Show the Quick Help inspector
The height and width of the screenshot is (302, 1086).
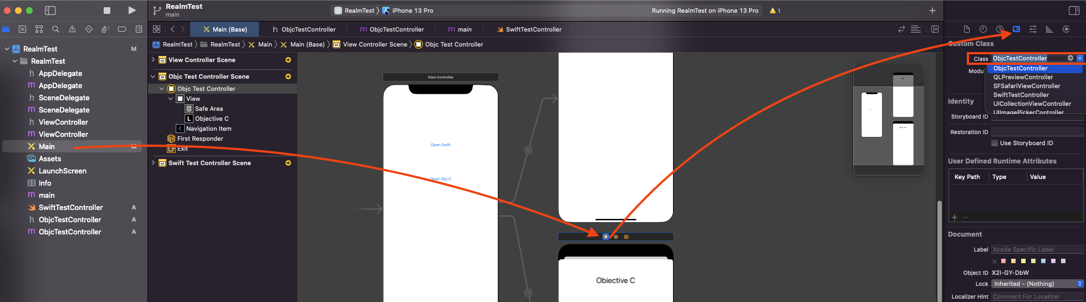(1000, 29)
